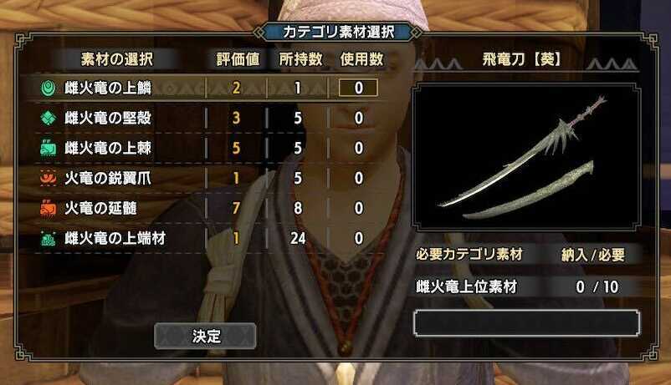
Task: Click the 飛竜刀【葵】 weapon preview image
Action: [x=526, y=157]
